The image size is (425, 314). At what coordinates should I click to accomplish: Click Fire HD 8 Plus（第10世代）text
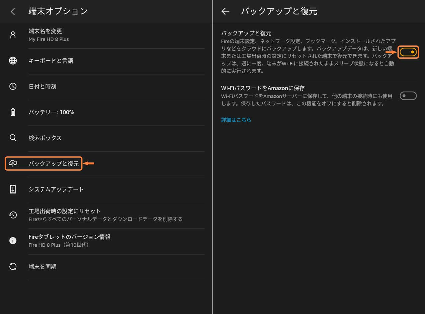pyautogui.click(x=58, y=245)
